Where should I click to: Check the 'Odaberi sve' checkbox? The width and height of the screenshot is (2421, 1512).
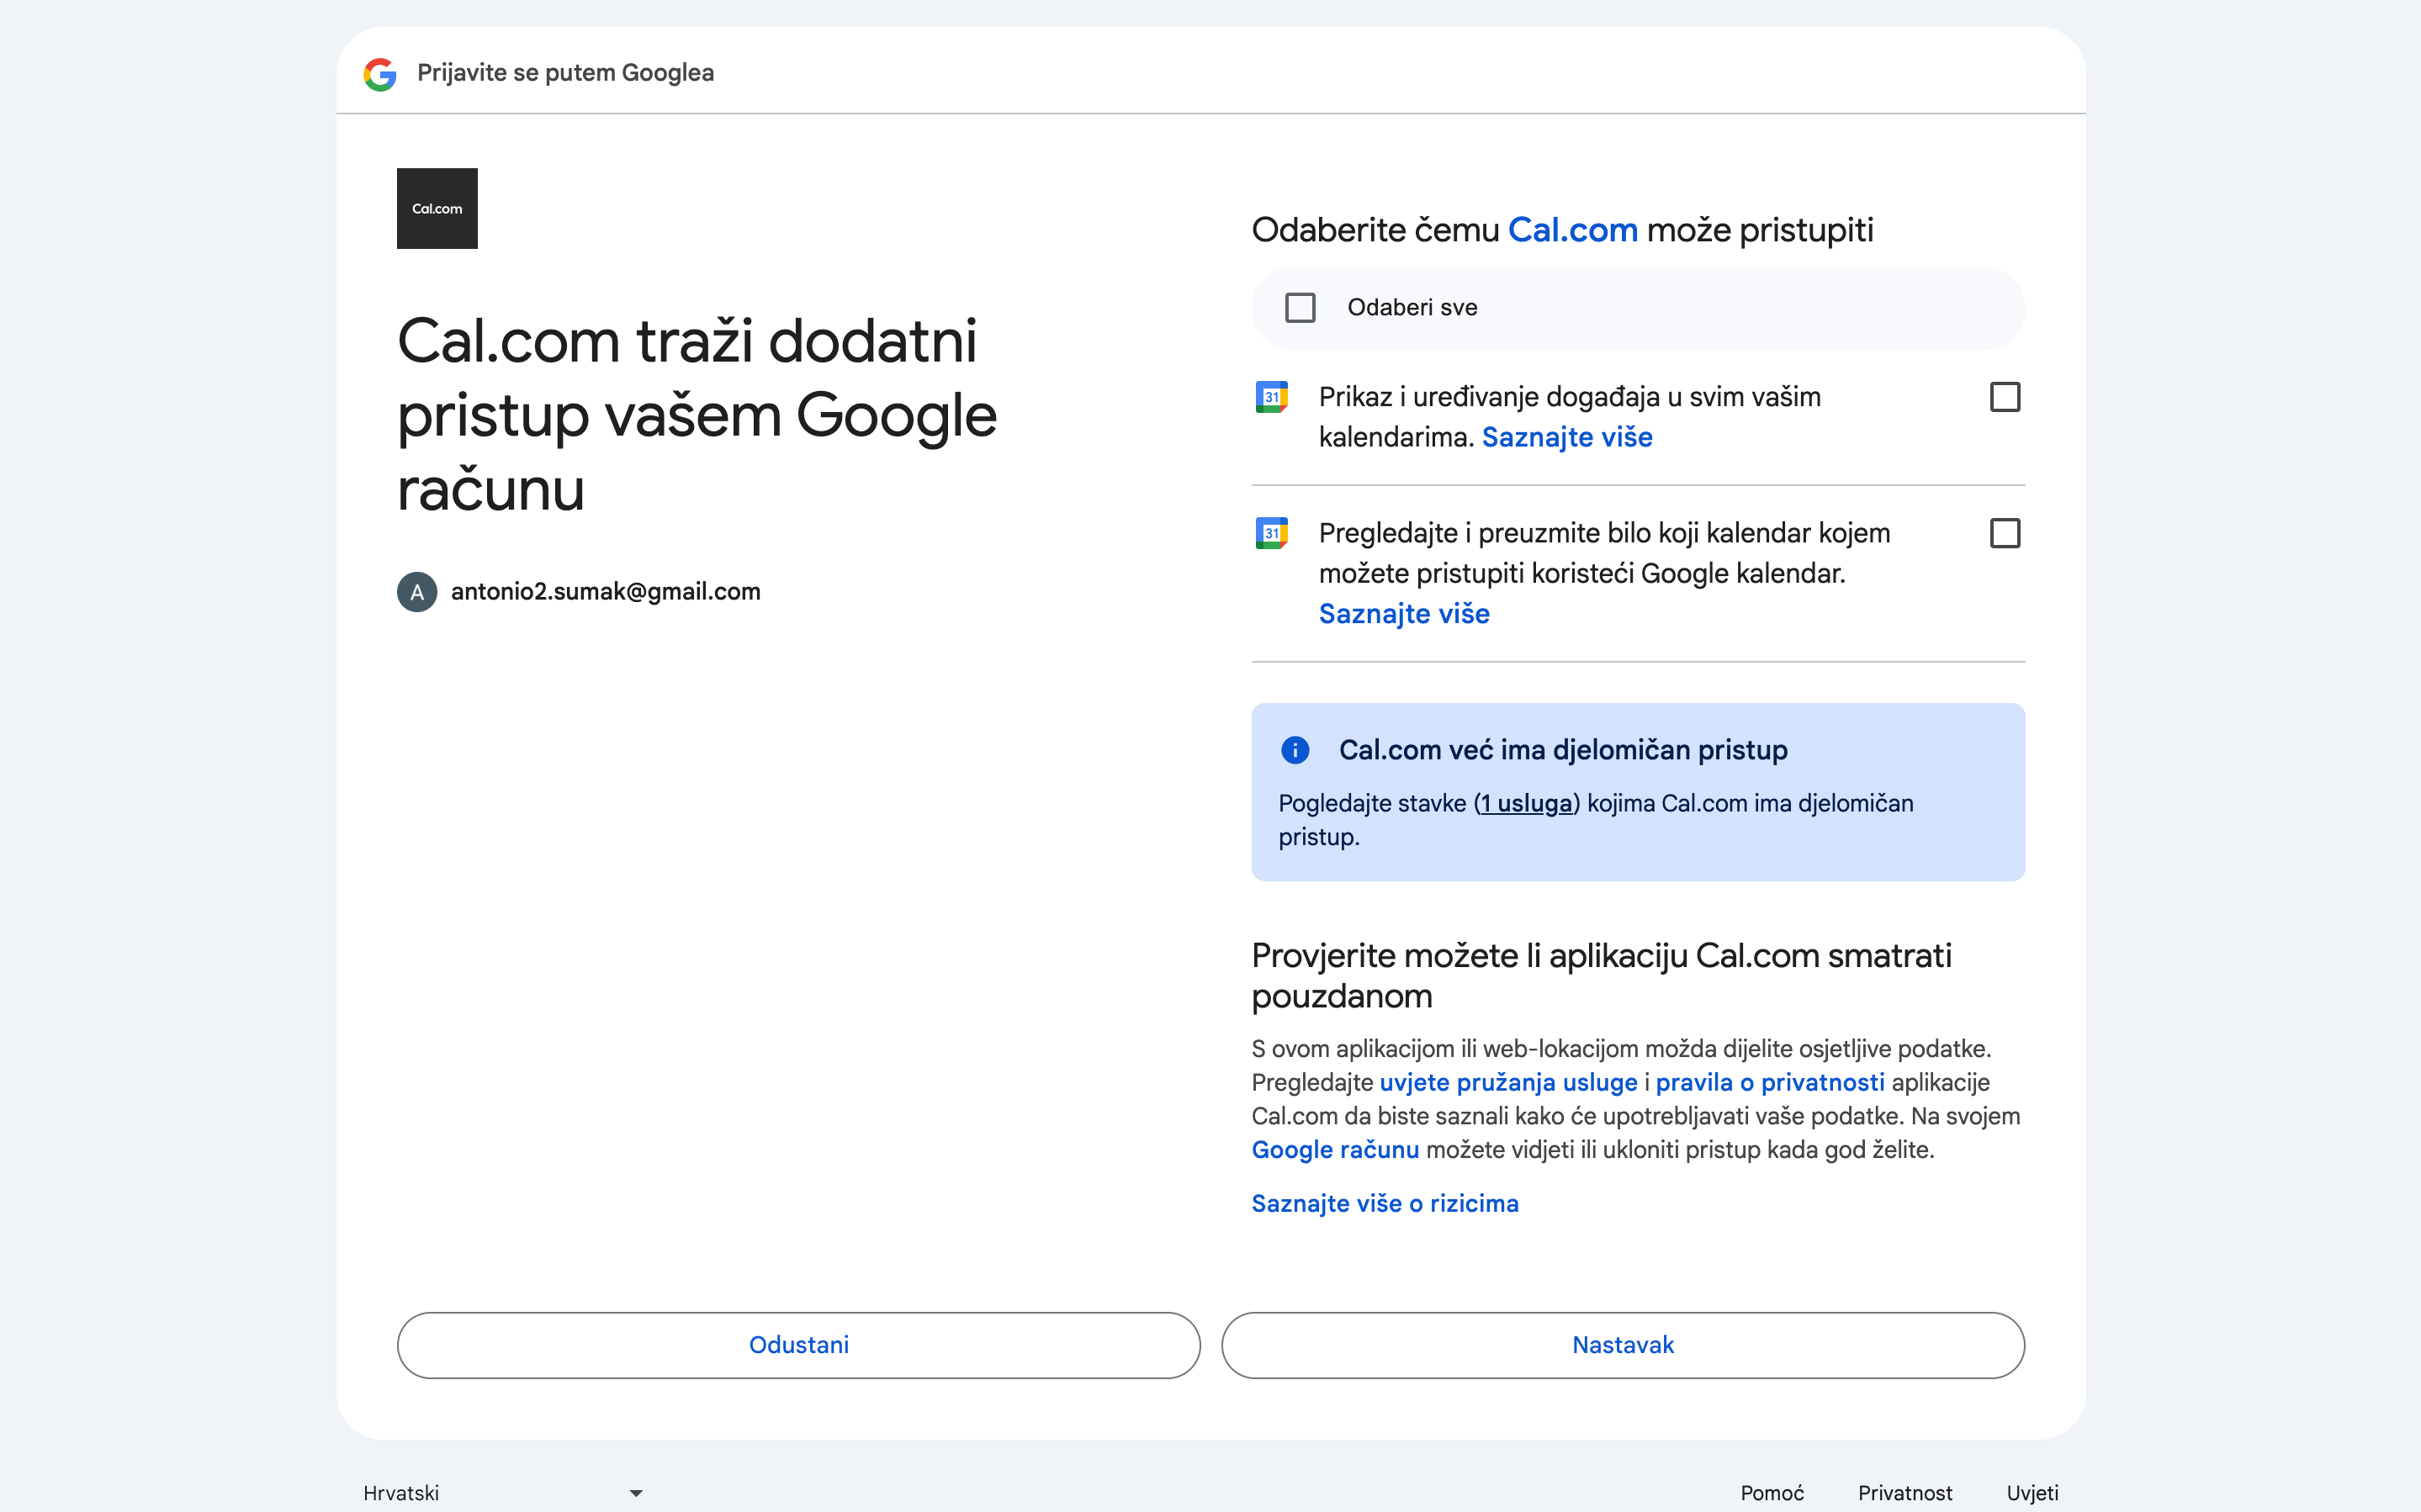[1300, 308]
